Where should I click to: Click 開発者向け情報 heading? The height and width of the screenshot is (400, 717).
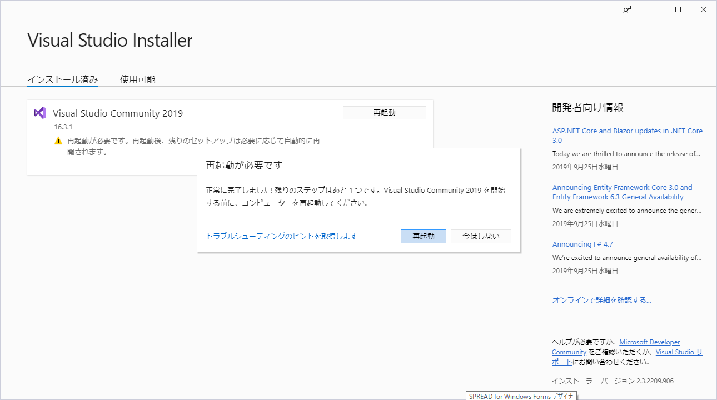point(587,108)
